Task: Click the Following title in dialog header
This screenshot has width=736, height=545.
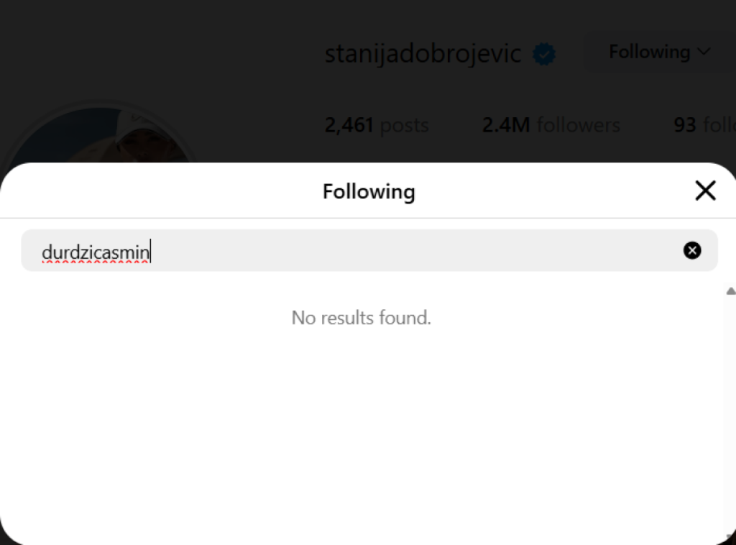Action: (369, 191)
